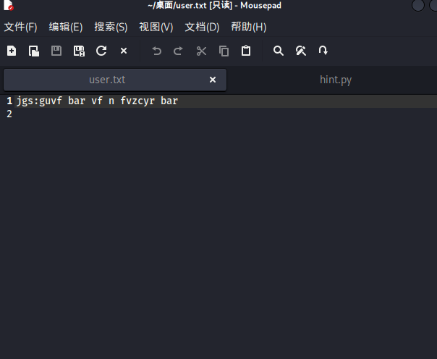
Task: Click the Find magnifier icon
Action: click(278, 51)
